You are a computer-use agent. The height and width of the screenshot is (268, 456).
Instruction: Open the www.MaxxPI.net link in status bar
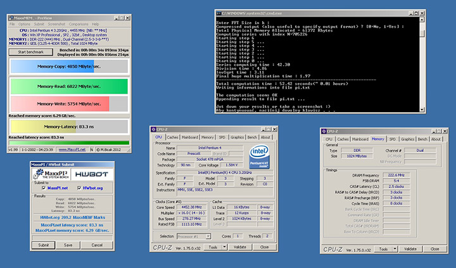tap(72, 150)
